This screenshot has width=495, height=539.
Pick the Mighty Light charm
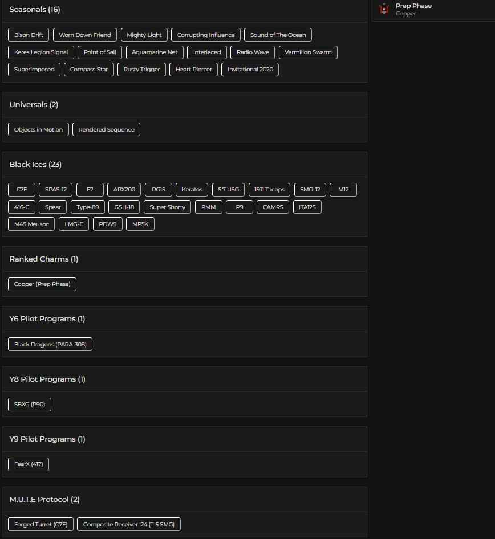point(144,35)
